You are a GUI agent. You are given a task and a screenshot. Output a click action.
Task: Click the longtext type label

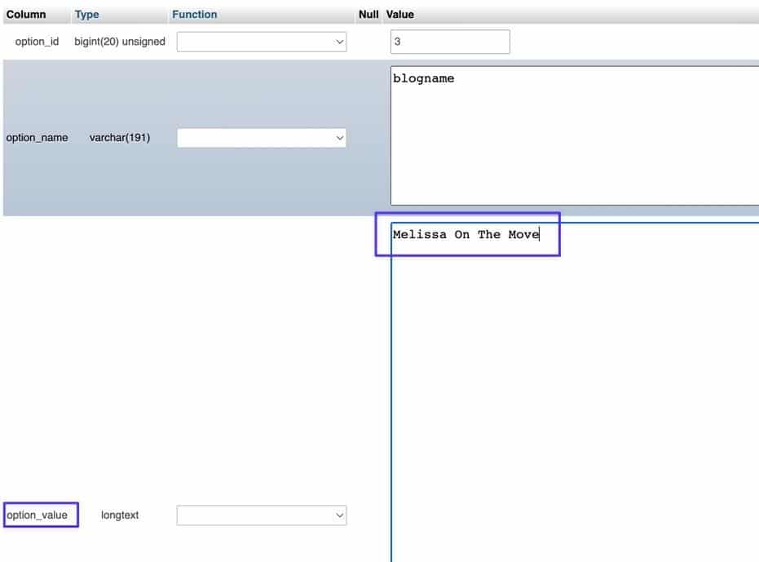pos(119,515)
